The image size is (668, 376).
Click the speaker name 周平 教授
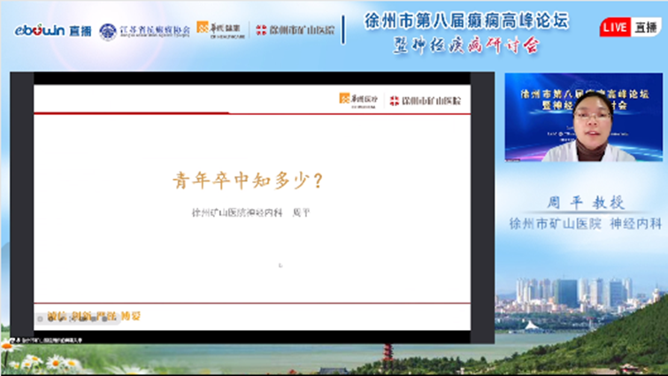coord(584,203)
